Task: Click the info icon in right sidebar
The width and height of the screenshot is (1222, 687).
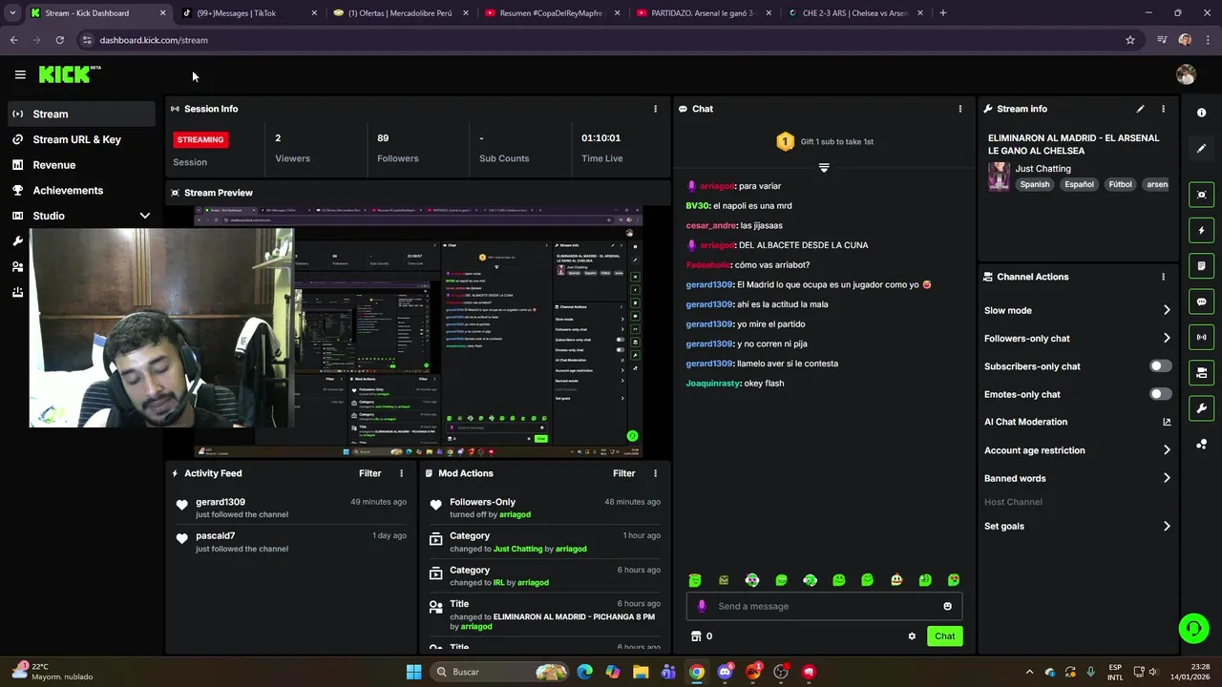Action: coord(1201,113)
